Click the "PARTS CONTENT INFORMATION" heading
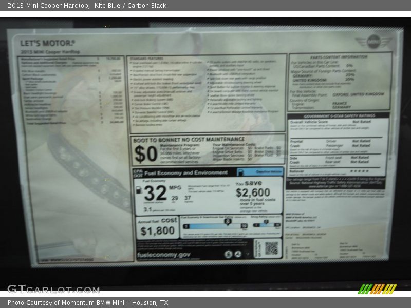This screenshot has width=411, height=308. pos(339,57)
